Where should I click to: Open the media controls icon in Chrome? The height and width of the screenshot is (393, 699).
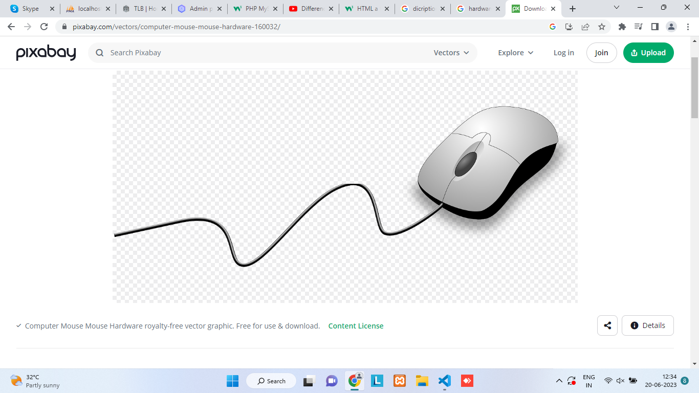pyautogui.click(x=638, y=27)
